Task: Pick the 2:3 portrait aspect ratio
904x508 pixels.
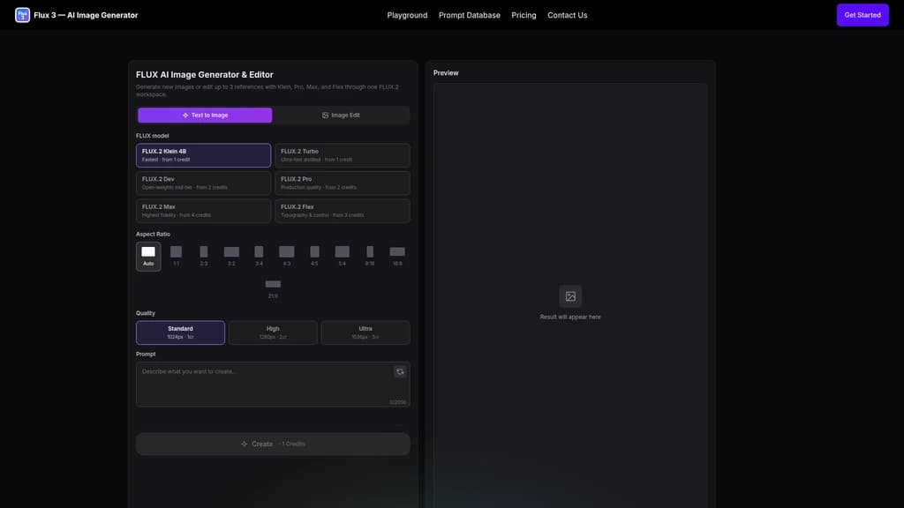Action: tap(204, 251)
